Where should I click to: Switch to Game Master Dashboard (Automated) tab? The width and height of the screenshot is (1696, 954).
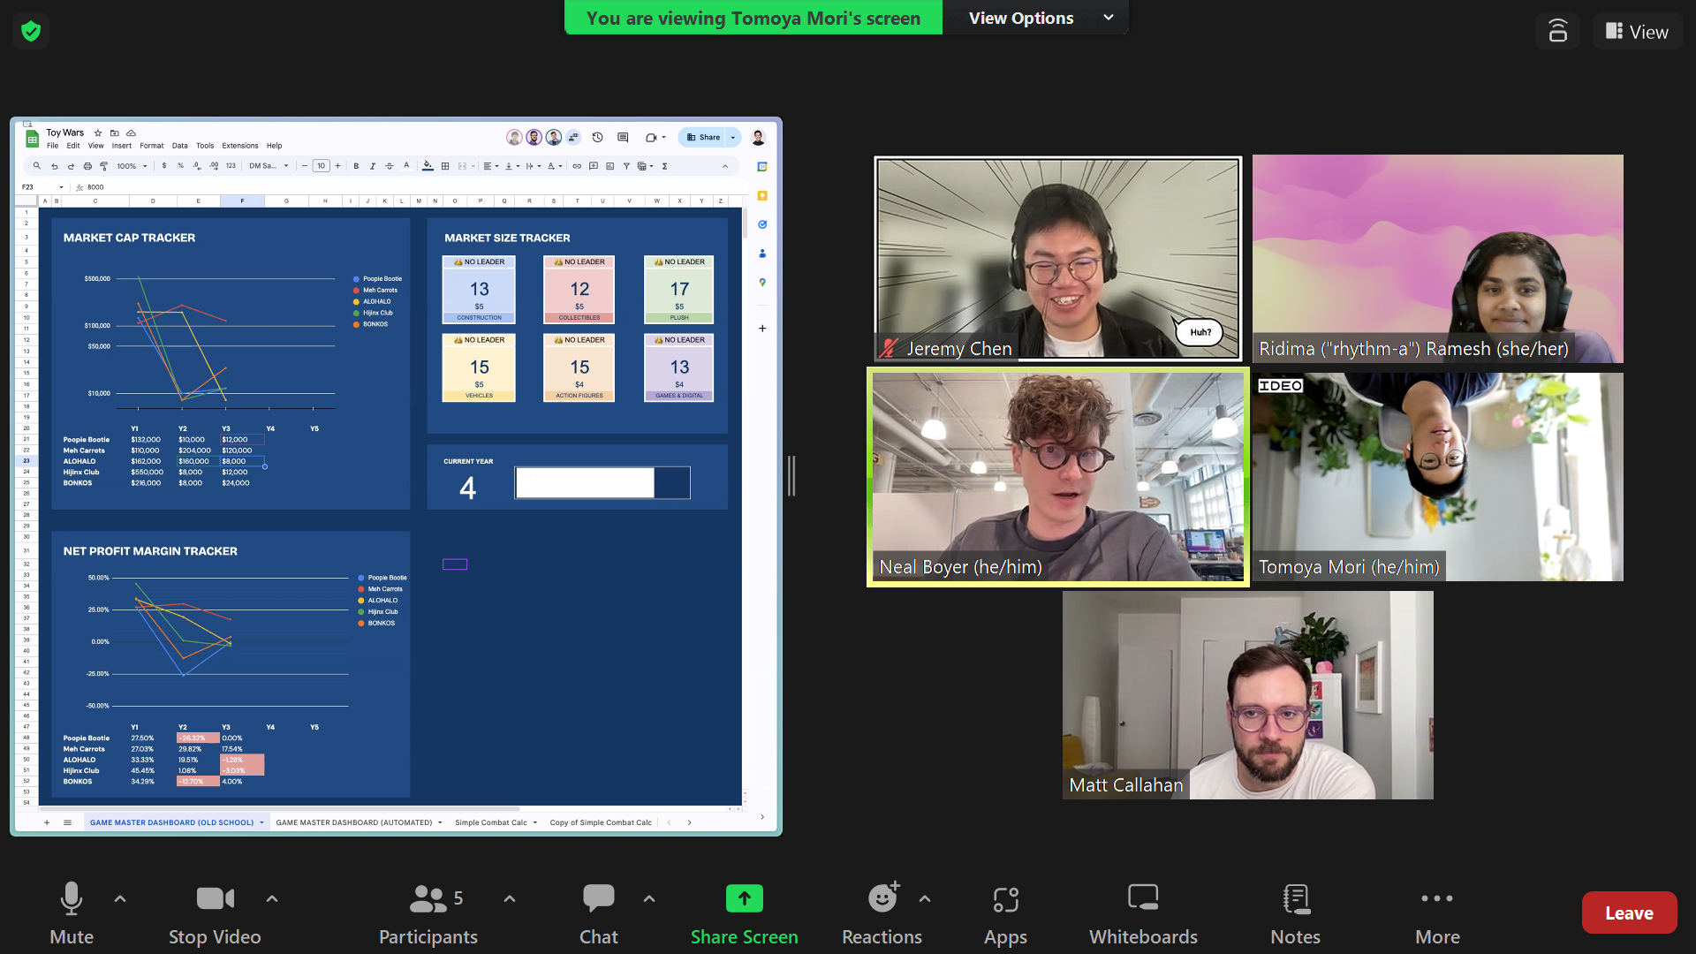[x=353, y=822]
